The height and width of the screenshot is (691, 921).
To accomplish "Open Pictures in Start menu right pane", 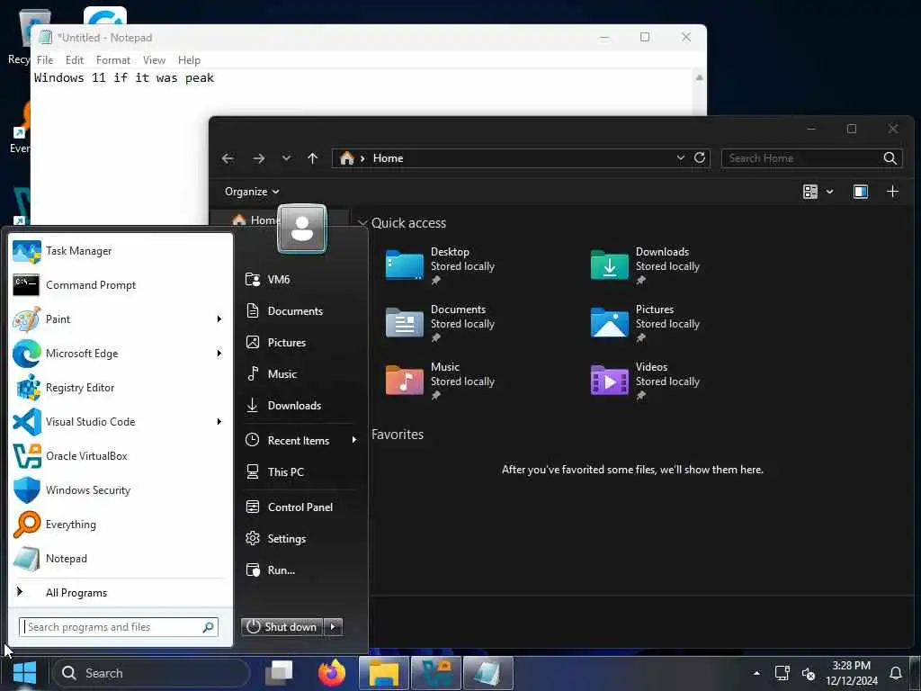I will coord(300,343).
